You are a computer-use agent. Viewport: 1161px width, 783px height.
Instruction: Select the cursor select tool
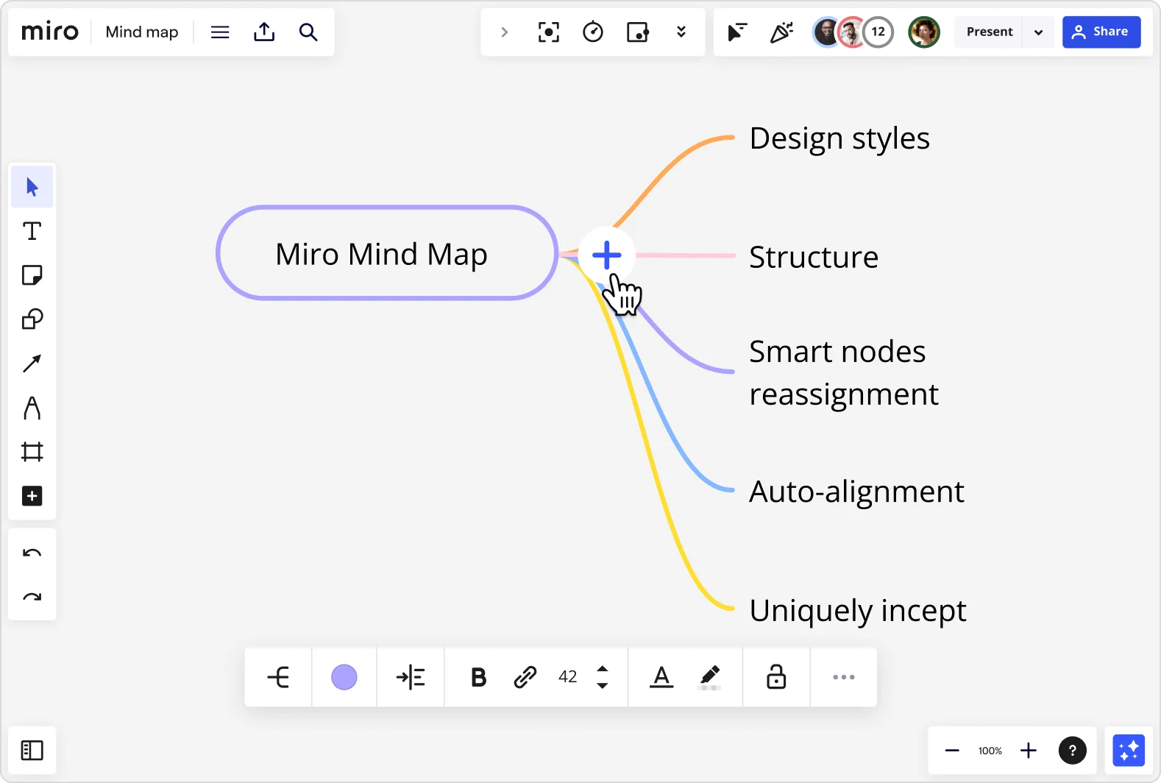[32, 187]
